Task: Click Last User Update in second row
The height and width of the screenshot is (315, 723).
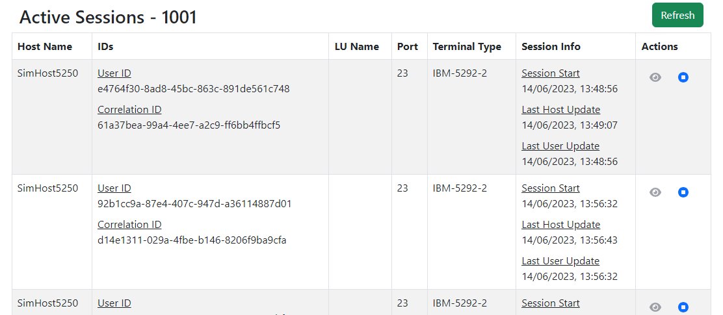Action: tap(560, 261)
